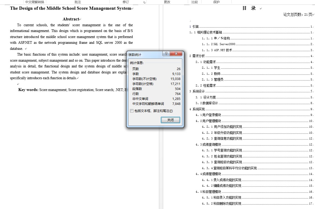Viewport: 315px width, 209px height.
Task: Click the 目 录 heading
Action: point(249,8)
